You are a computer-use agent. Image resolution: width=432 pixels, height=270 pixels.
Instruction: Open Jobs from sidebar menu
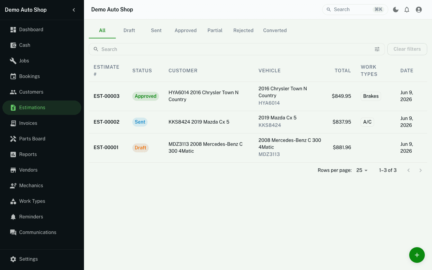[x=42, y=61]
